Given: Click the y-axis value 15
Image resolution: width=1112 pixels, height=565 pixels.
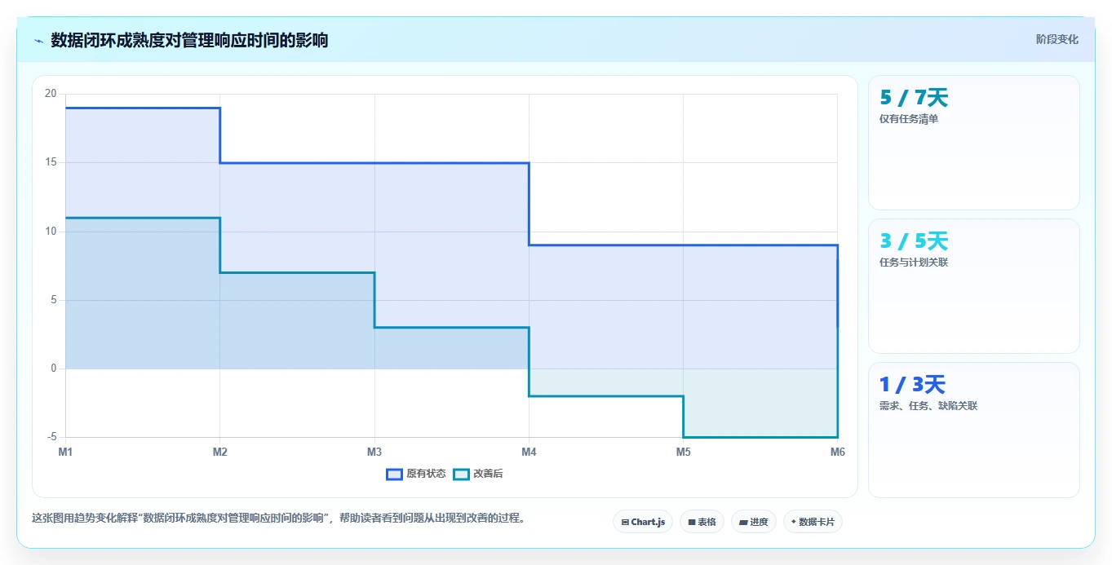Looking at the screenshot, I should (x=51, y=162).
